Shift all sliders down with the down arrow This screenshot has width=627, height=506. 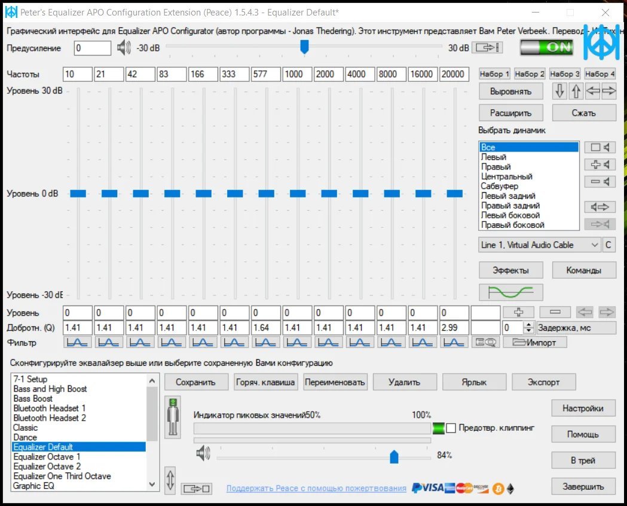(559, 91)
